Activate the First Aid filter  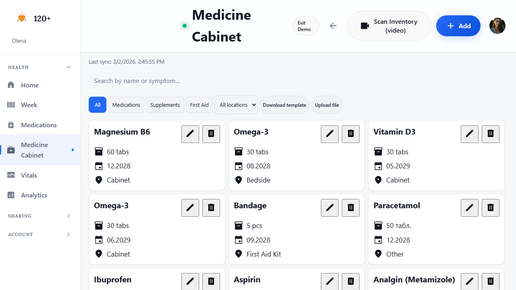pos(199,105)
